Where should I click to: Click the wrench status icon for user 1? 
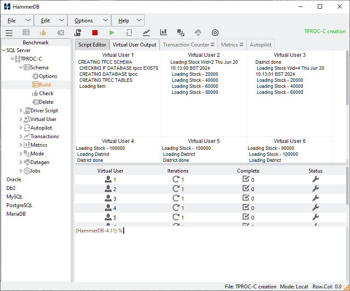[315, 179]
